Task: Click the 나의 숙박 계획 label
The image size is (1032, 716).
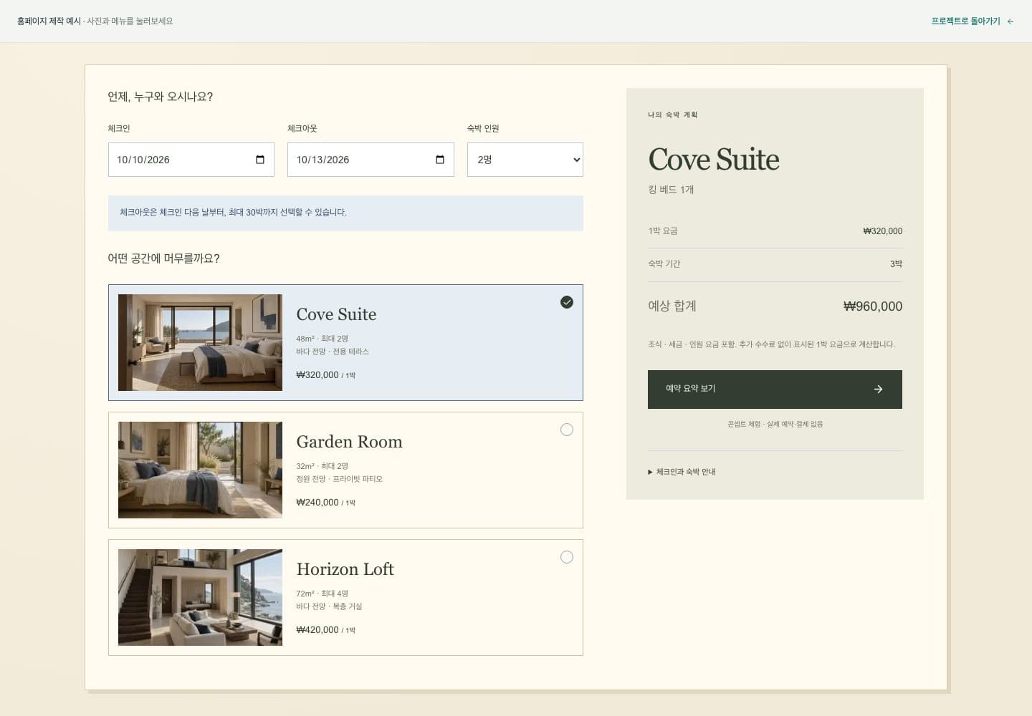Action: click(x=672, y=115)
